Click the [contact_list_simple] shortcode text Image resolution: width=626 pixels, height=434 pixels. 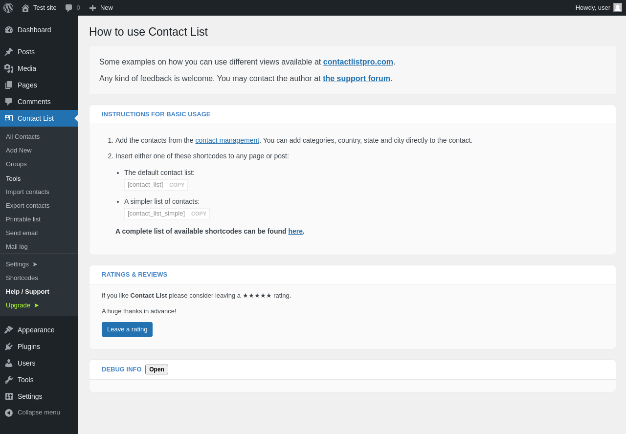coord(156,214)
